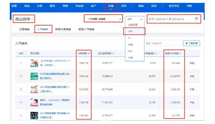Go to 竞争 in top navigation
Screen dimensions: 215x124
coord(124,6)
